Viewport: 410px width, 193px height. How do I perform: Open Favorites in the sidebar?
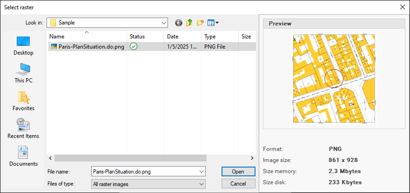click(x=23, y=101)
